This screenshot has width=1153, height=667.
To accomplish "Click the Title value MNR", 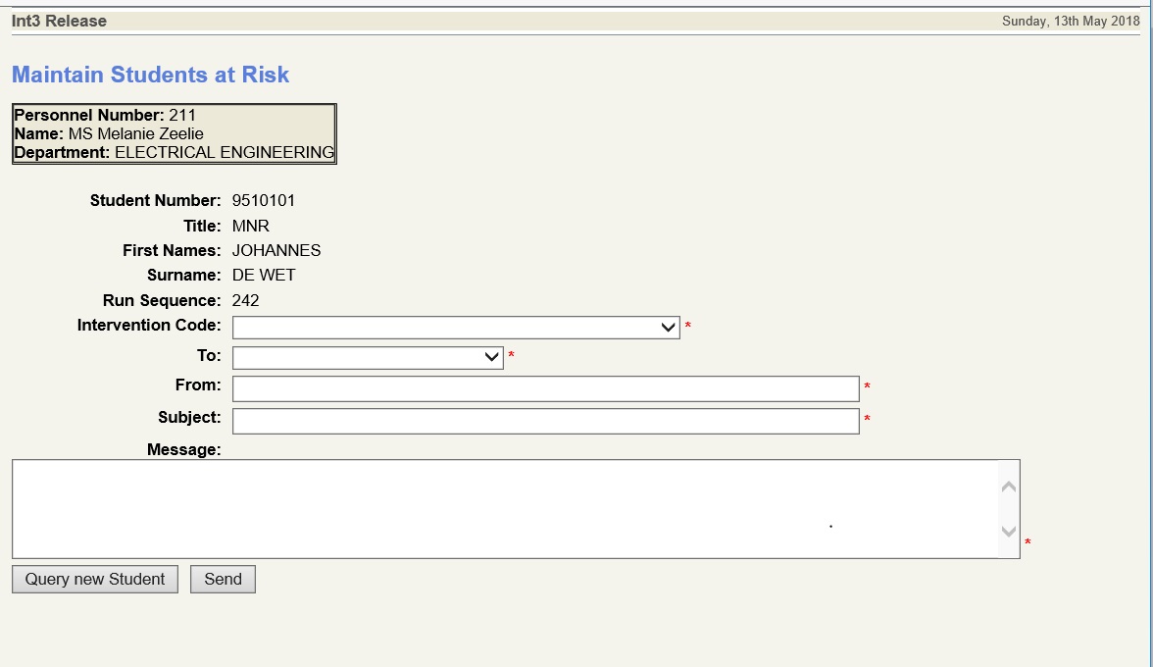I will (x=250, y=227).
